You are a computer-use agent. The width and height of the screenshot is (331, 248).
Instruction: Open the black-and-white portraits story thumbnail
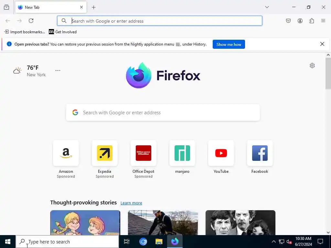tap(240, 222)
